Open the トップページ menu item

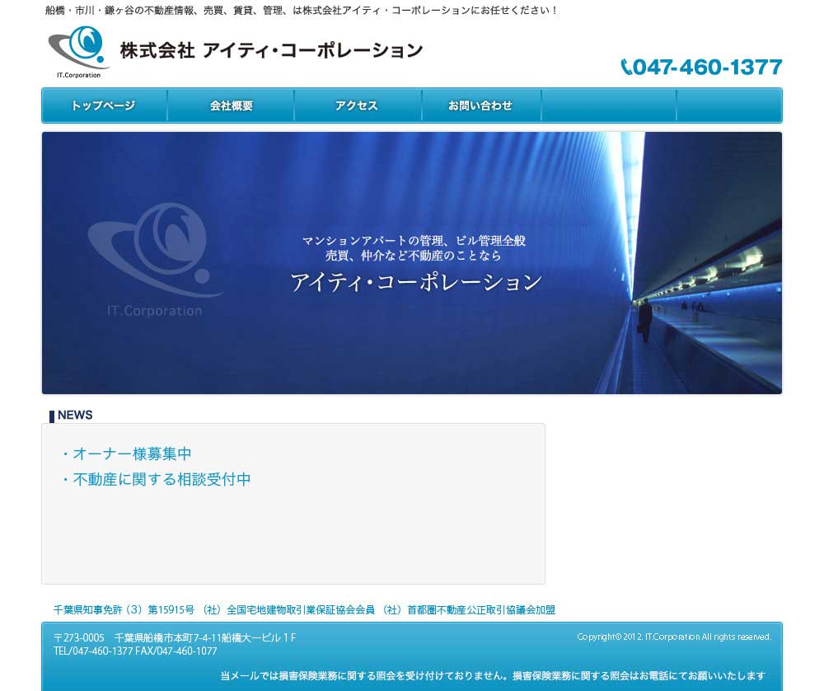pos(104,106)
